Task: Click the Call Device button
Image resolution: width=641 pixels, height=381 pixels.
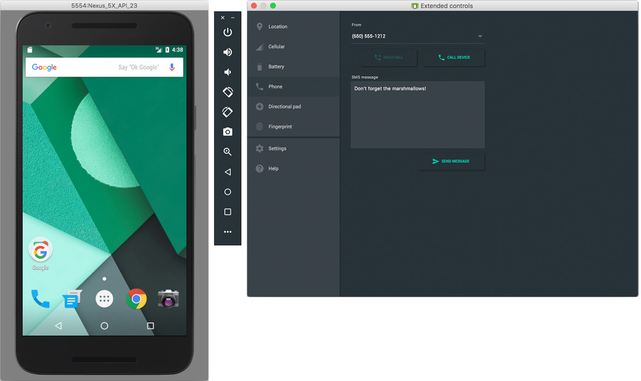Action: [x=454, y=58]
